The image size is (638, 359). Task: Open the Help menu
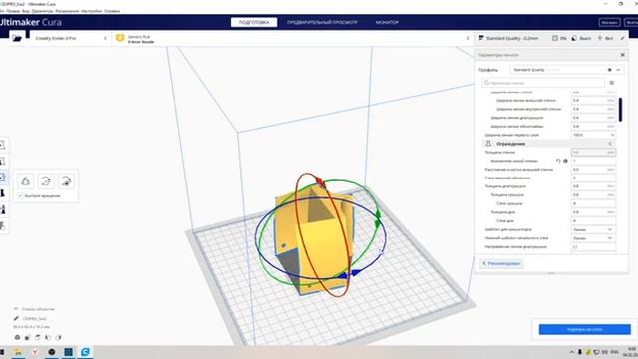coord(112,11)
